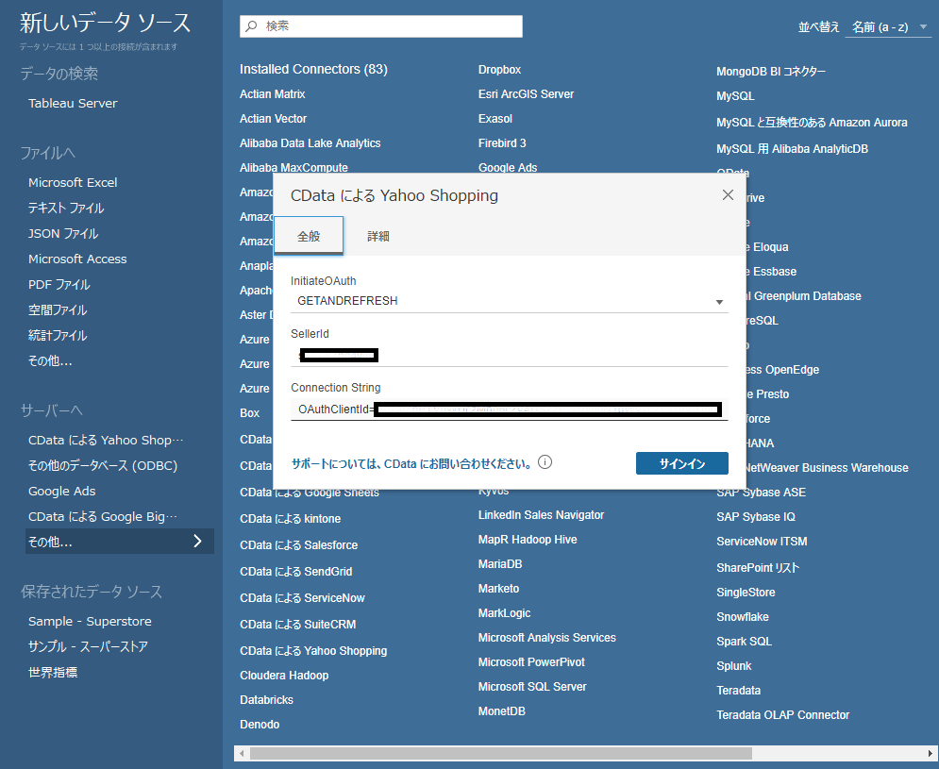Select Actian Vector connector
Screen dimensions: 939x769
pos(273,119)
